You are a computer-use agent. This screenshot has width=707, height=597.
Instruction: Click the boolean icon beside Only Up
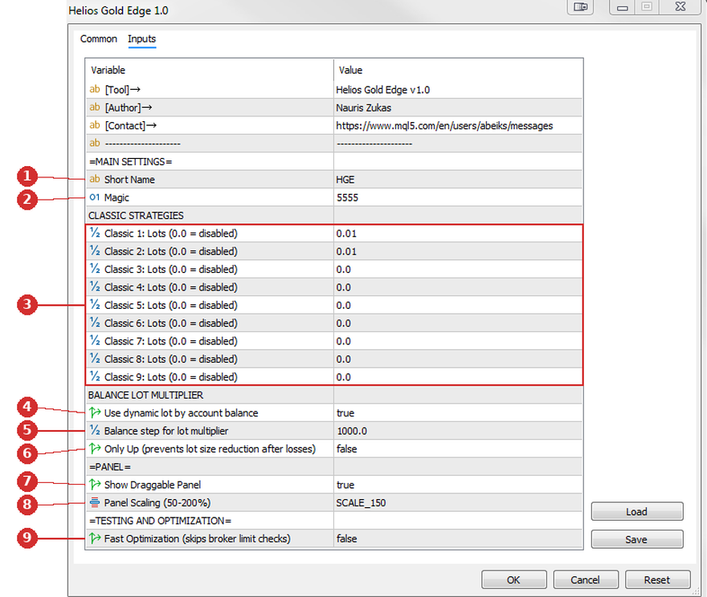click(95, 449)
